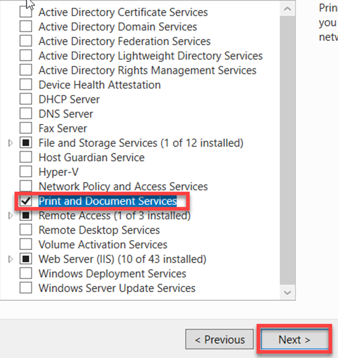
Task: Expand the Remote Access role tree
Action: (11, 216)
